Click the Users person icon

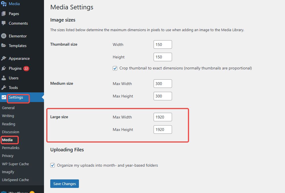(x=4, y=78)
